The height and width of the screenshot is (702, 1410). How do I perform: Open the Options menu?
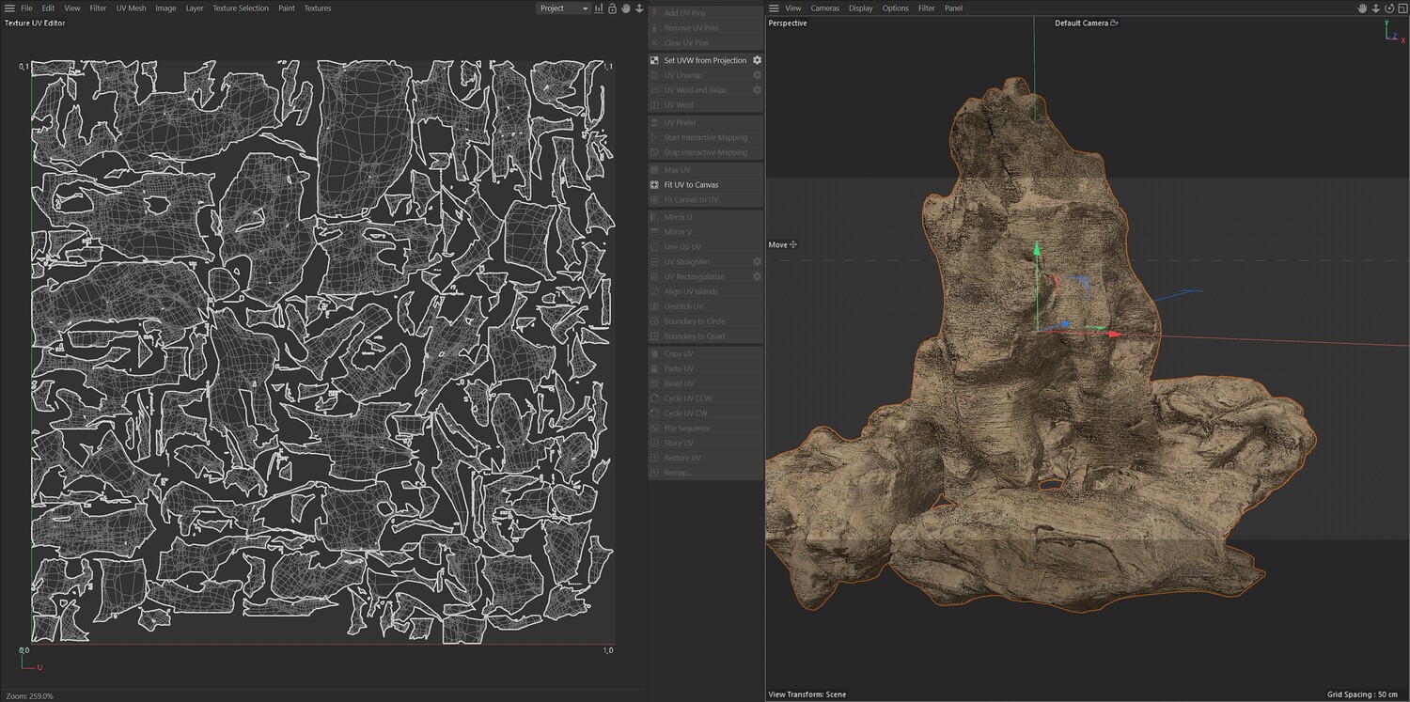click(896, 8)
